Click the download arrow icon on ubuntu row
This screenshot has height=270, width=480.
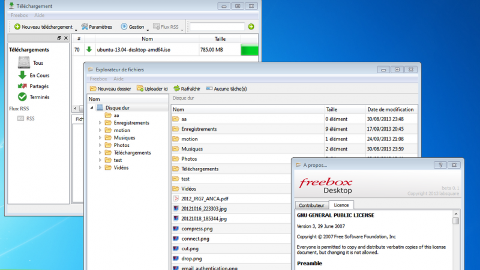pyautogui.click(x=89, y=49)
